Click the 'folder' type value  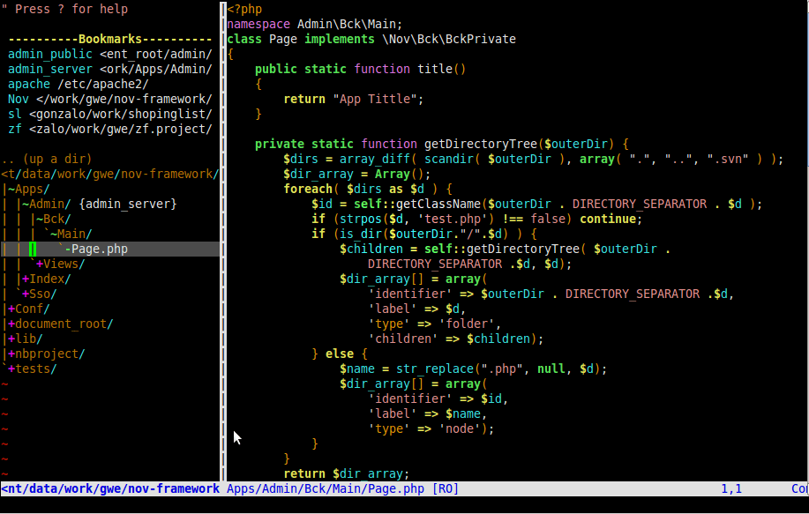pos(467,324)
